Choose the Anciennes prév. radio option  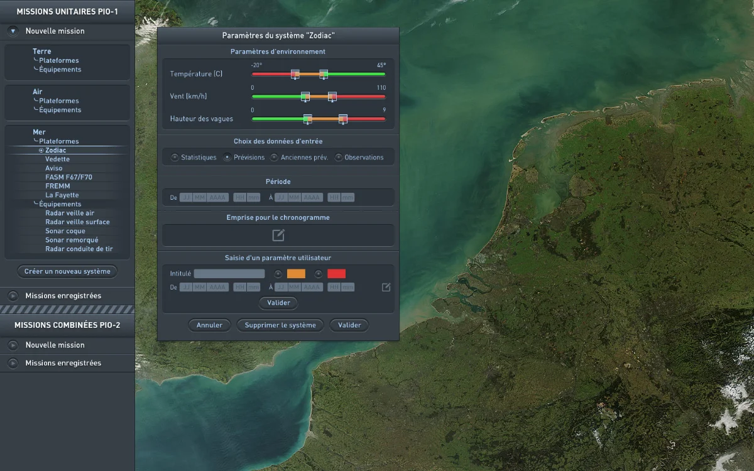275,158
